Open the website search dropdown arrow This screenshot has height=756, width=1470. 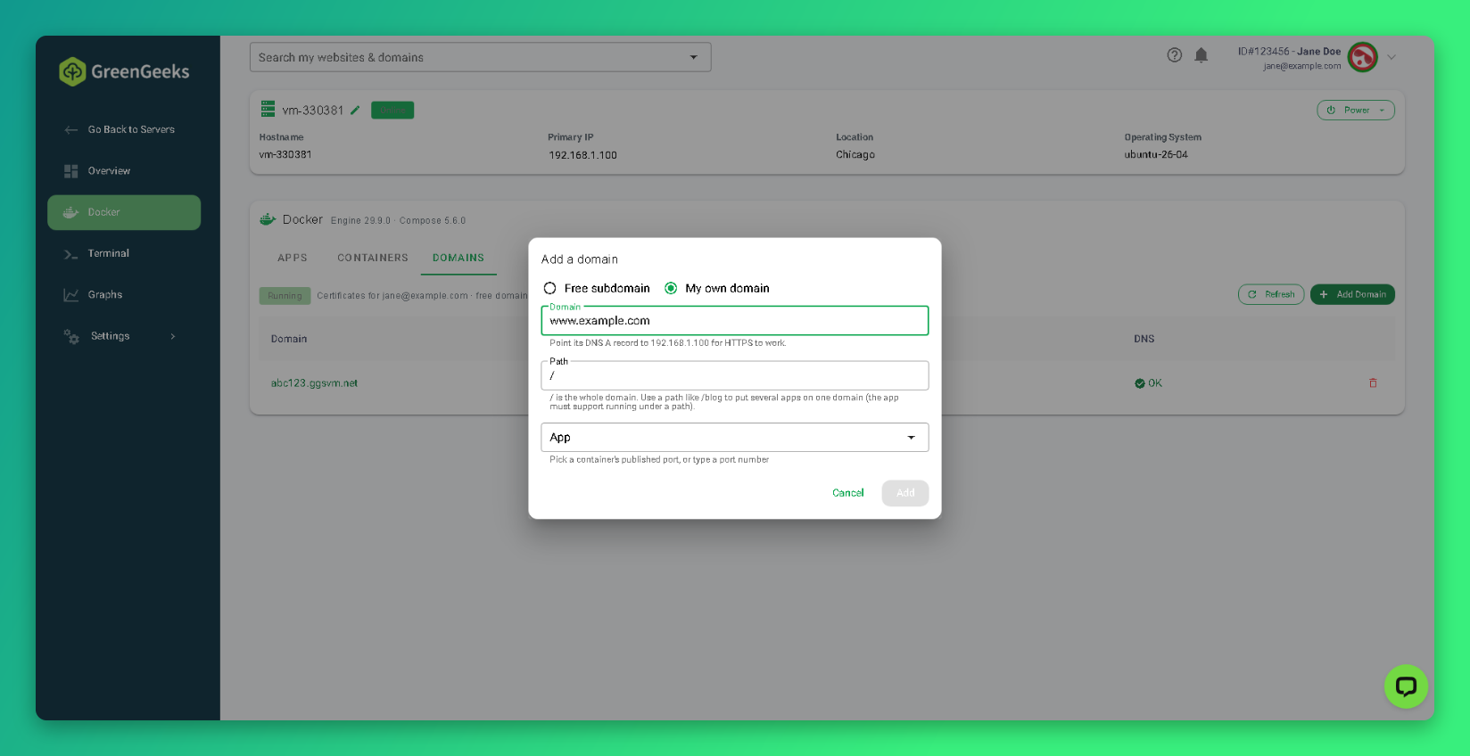[x=693, y=57]
